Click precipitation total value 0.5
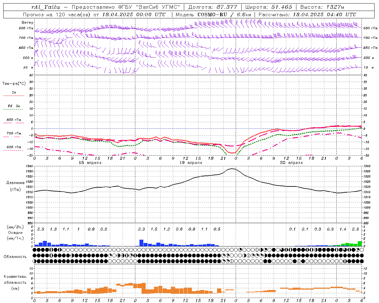 217,229
